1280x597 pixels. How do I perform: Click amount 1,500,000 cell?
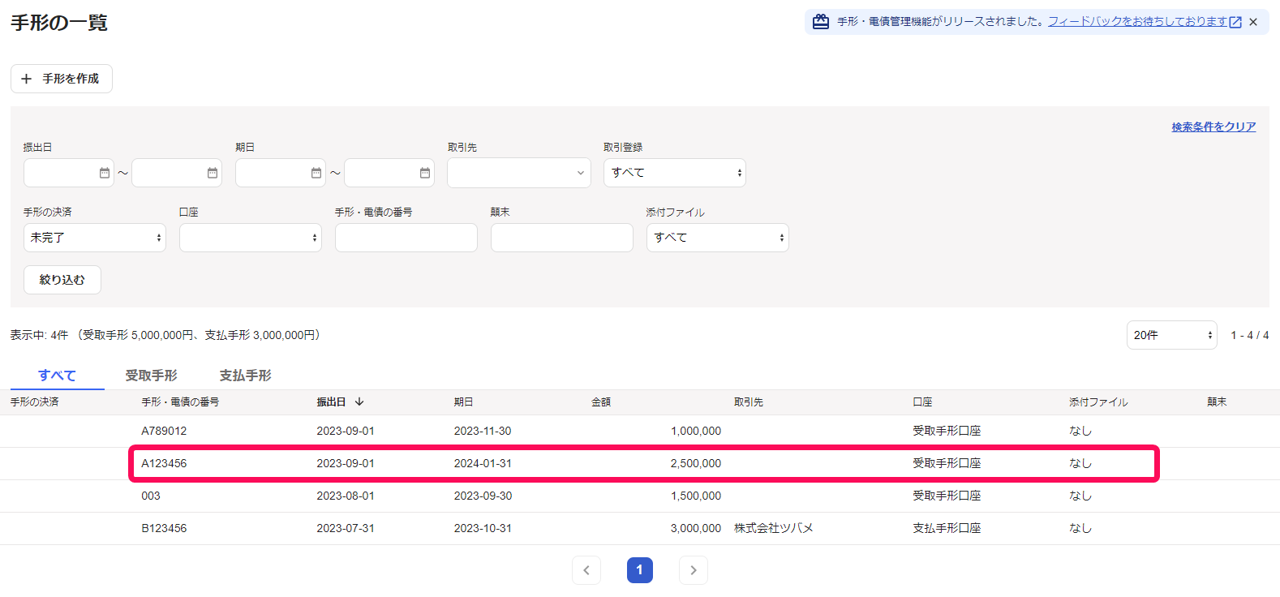[696, 496]
